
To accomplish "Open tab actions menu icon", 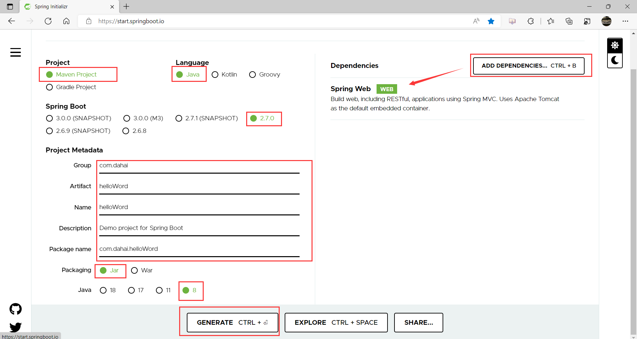I will click(10, 7).
